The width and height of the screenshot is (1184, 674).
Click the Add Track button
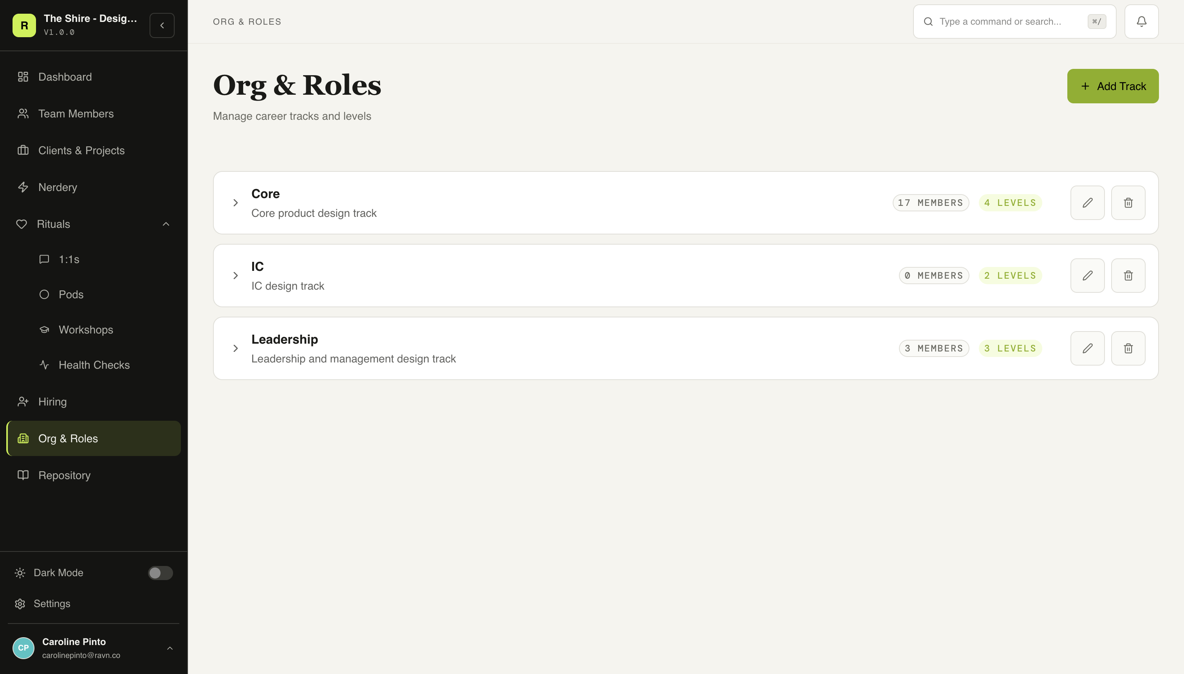(1112, 86)
